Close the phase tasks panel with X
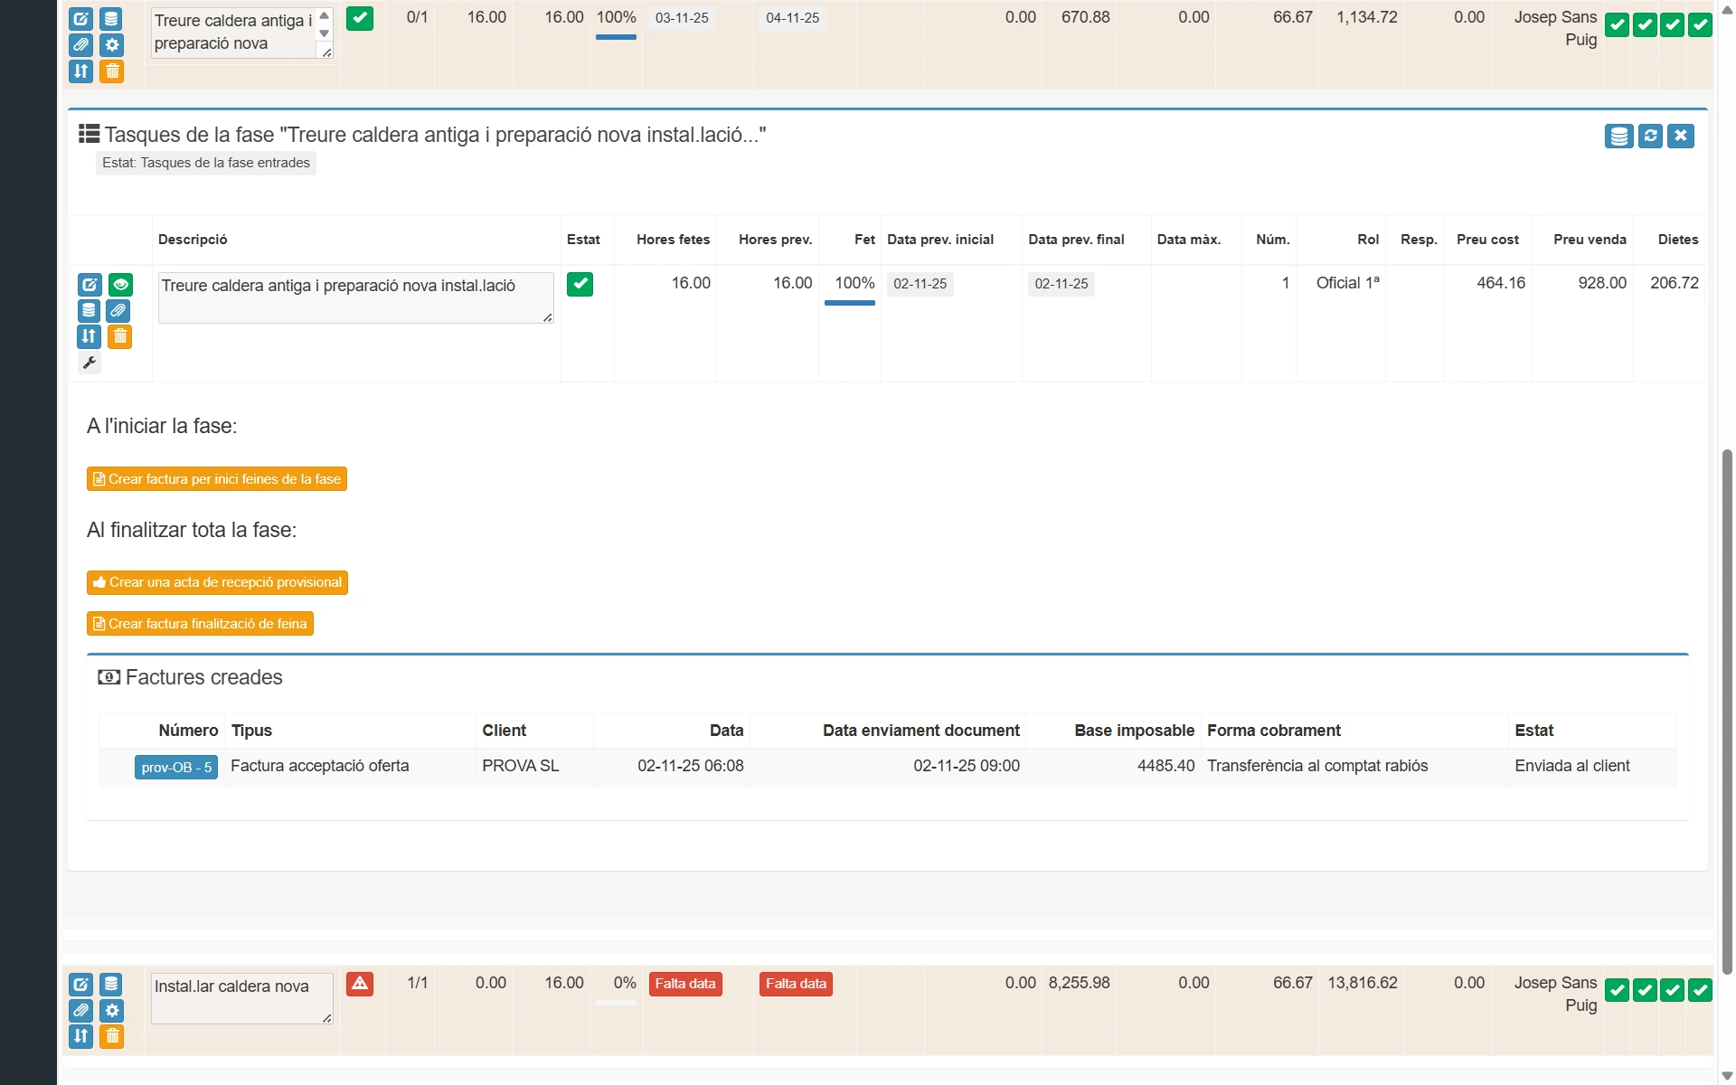Image resolution: width=1736 pixels, height=1085 pixels. click(x=1681, y=136)
